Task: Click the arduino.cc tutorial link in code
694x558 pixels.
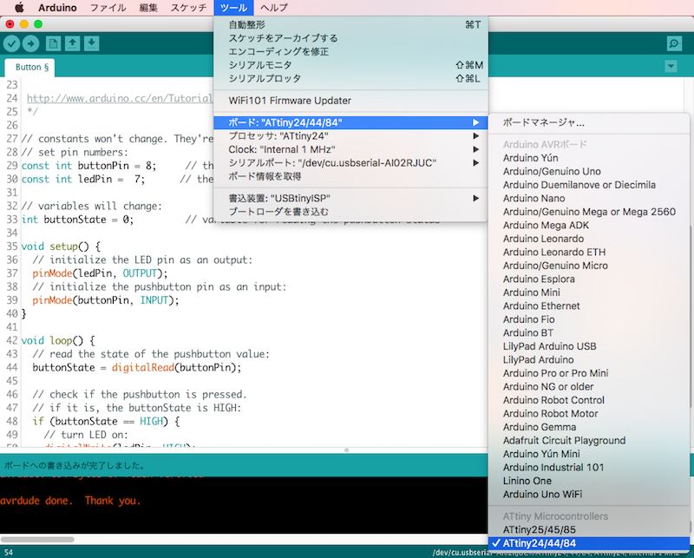Action: [x=120, y=98]
